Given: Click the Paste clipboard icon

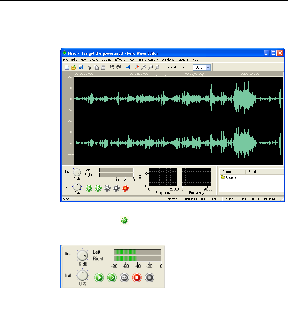Looking at the screenshot, I should pos(103,67).
